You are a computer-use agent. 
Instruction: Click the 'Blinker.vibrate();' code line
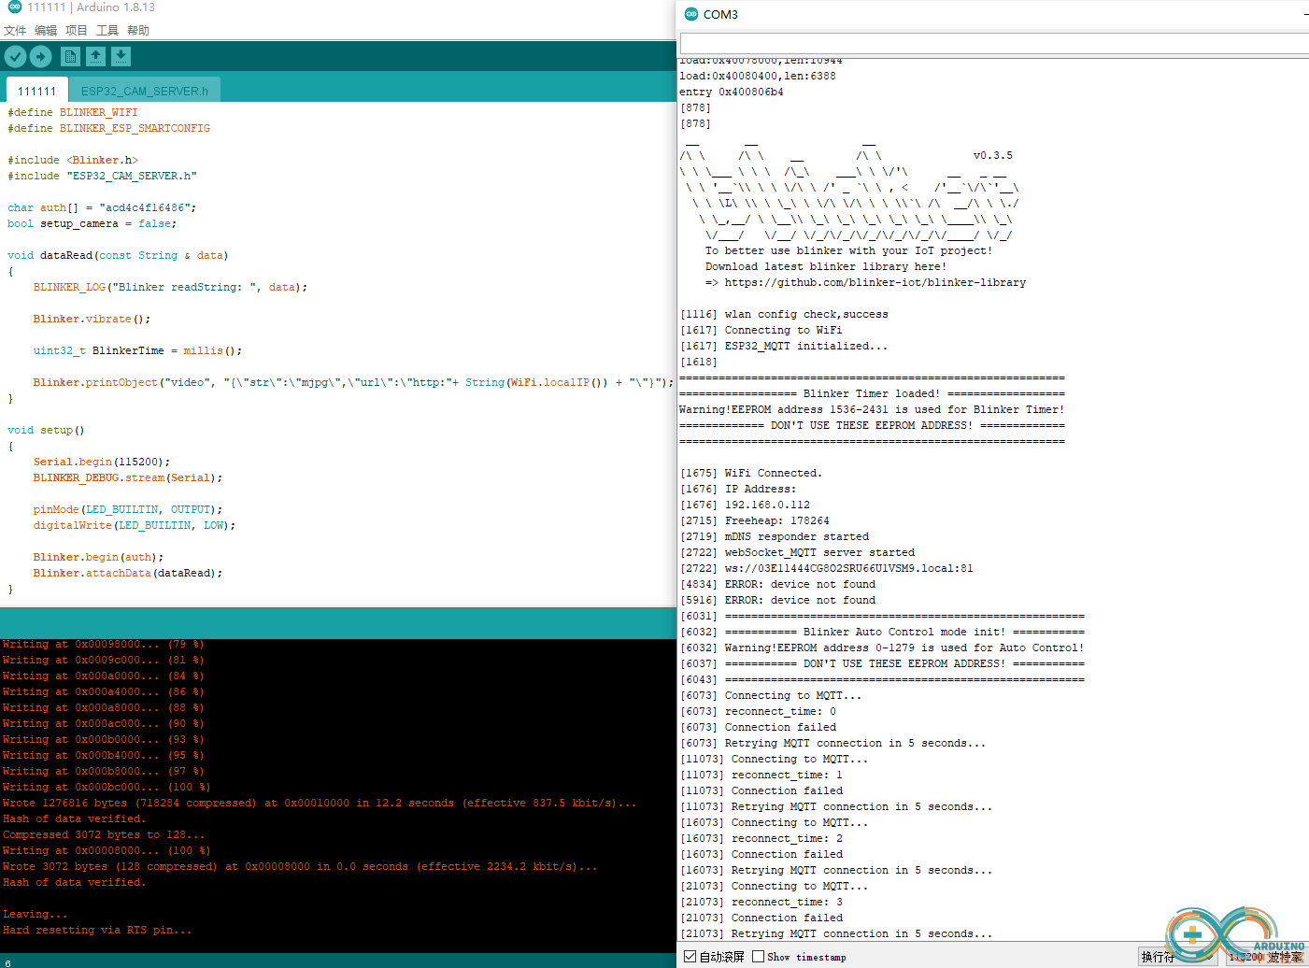click(92, 319)
